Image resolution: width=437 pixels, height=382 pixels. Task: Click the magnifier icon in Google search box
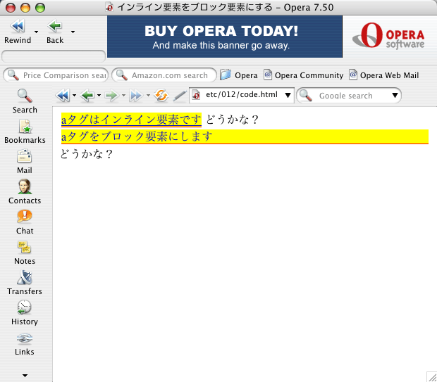tap(306, 96)
